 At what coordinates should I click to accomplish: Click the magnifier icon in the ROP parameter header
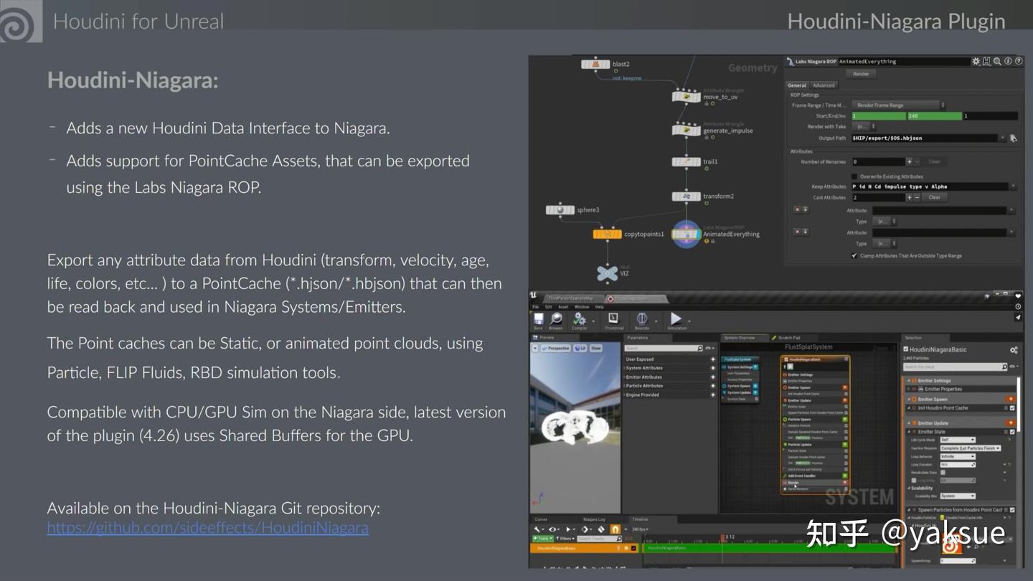997,62
